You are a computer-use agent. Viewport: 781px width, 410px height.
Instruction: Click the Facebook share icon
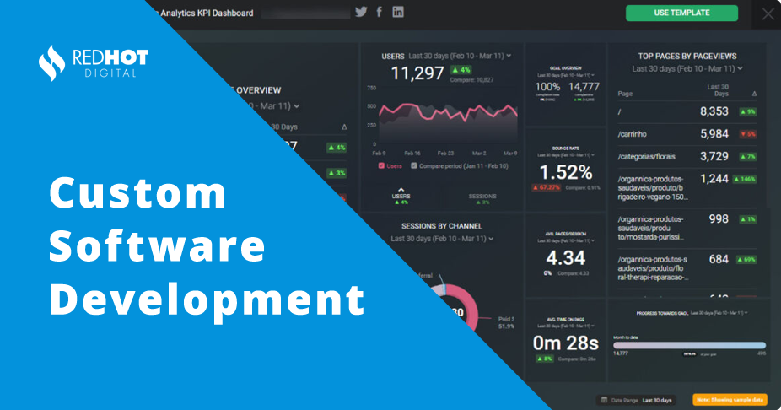tap(380, 12)
